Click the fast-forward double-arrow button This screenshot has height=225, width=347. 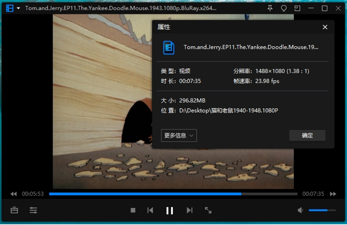point(333,194)
